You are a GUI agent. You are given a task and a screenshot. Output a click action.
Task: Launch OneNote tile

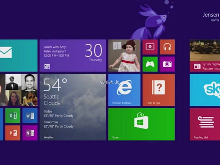point(30,133)
